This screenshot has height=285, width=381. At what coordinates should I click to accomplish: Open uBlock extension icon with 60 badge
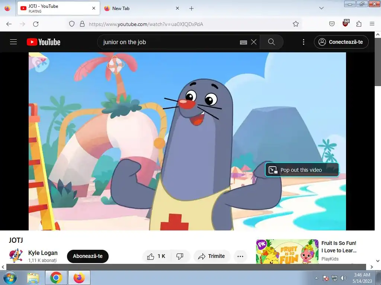tap(346, 23)
